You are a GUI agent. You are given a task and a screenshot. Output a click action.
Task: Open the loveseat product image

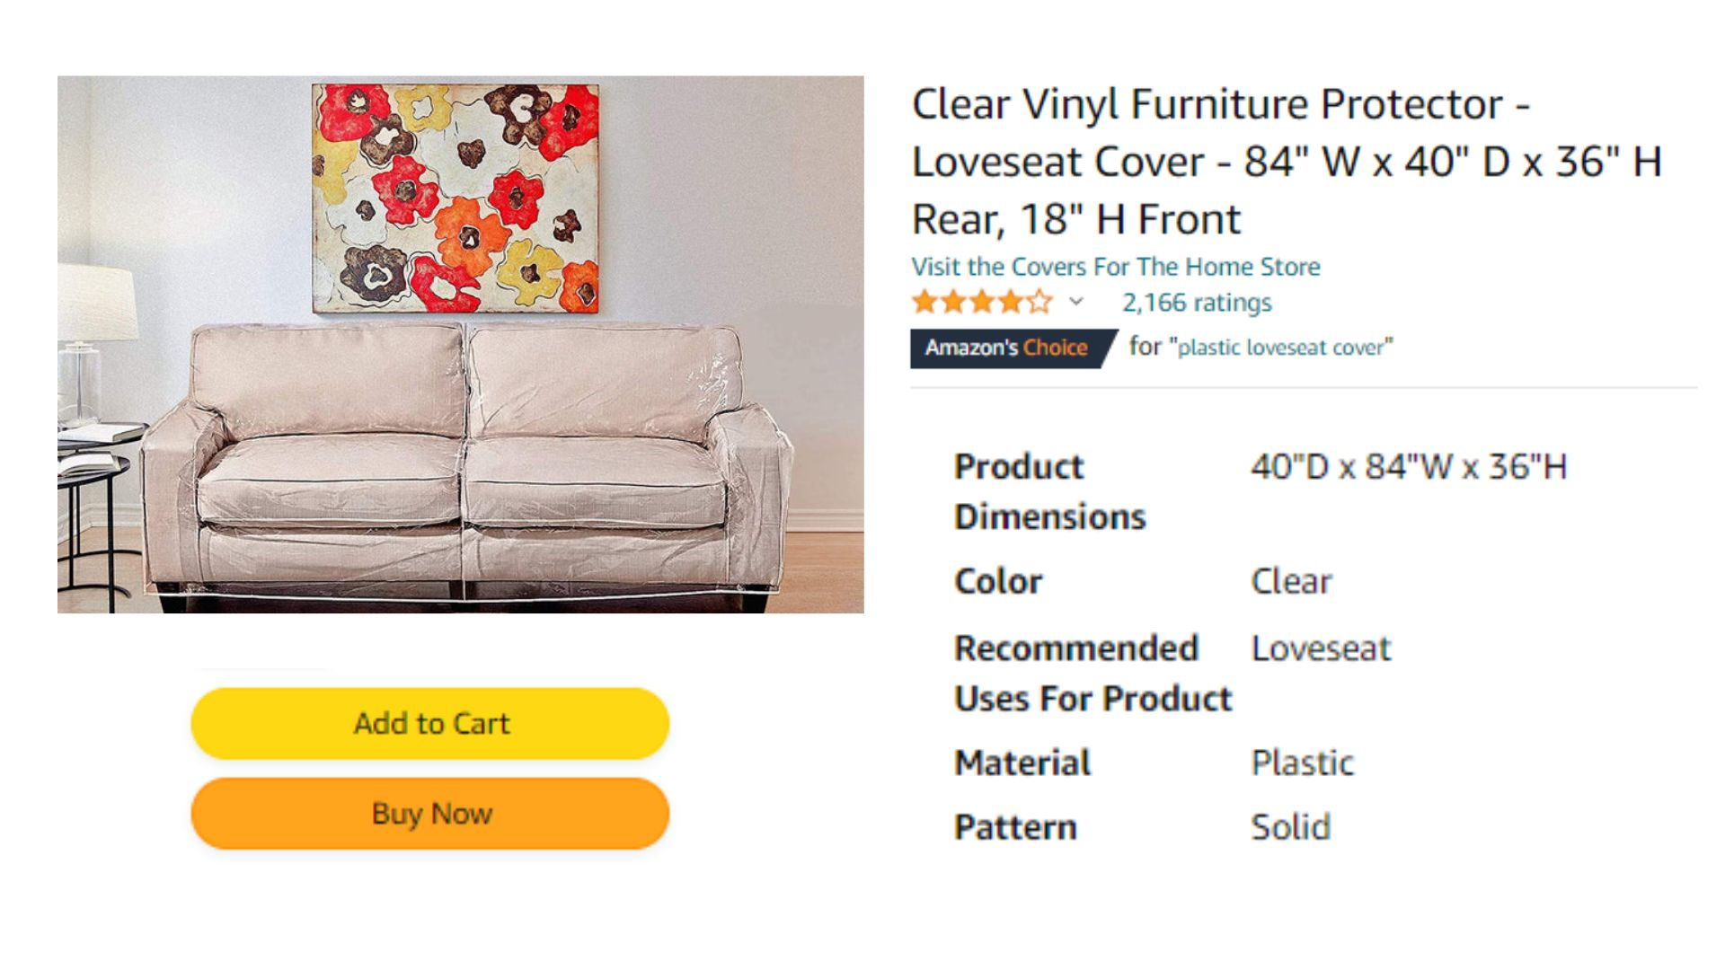point(461,344)
